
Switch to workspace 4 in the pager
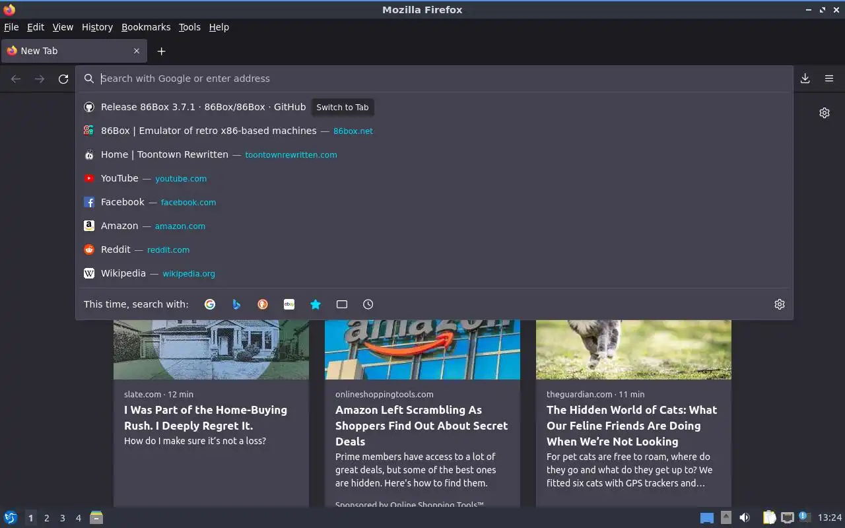pos(78,518)
